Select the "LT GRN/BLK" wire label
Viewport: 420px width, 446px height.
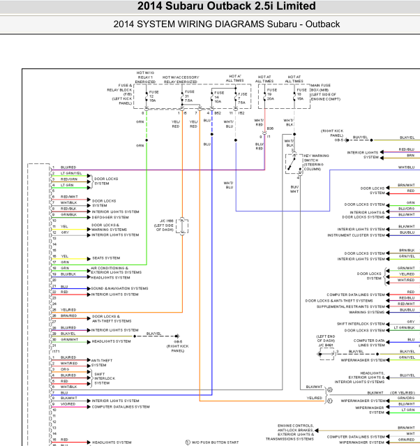pyautogui.click(x=404, y=327)
